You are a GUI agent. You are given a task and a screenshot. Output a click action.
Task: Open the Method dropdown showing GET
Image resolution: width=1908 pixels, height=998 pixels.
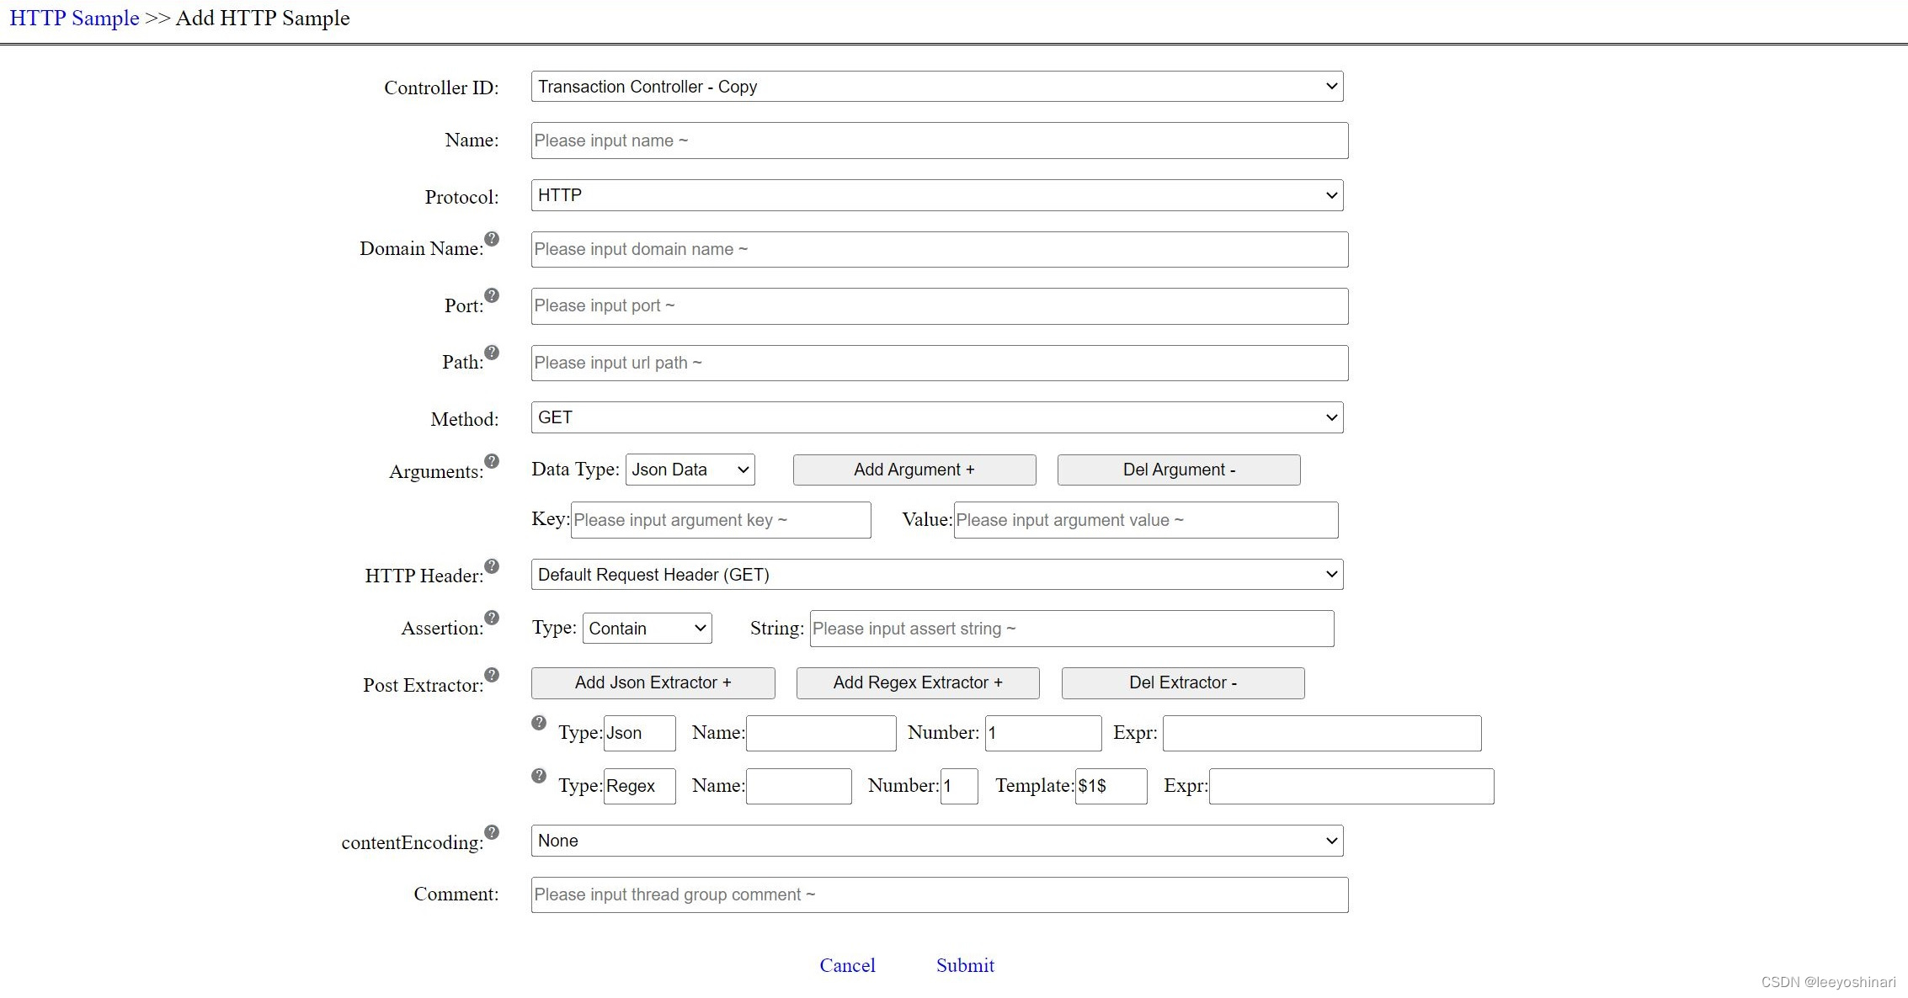937,418
